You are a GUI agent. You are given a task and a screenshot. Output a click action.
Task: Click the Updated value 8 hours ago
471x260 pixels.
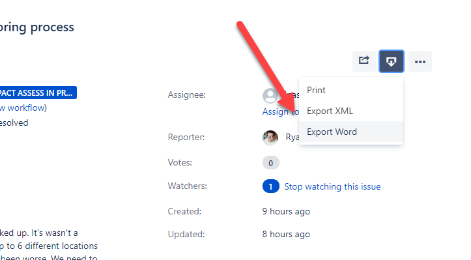point(286,235)
